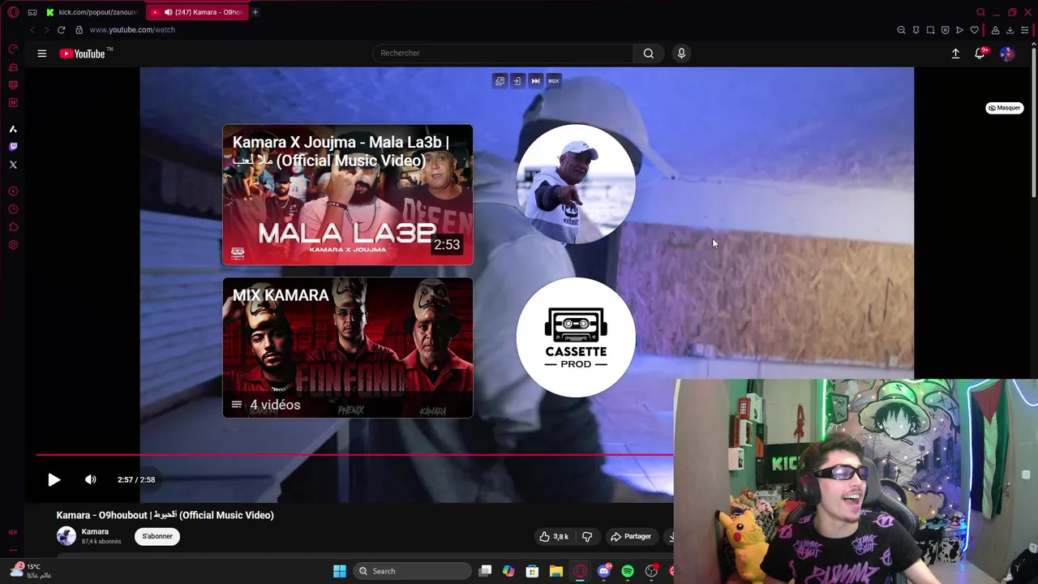The image size is (1038, 584).
Task: View site lock info in address bar
Action: tap(79, 30)
